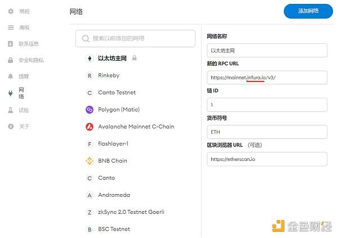The width and height of the screenshot is (338, 238).
Task: Click the gear icon for 常规
Action: [x=11, y=11]
